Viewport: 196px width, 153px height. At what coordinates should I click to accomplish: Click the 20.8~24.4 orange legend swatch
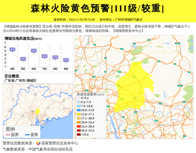79,123
